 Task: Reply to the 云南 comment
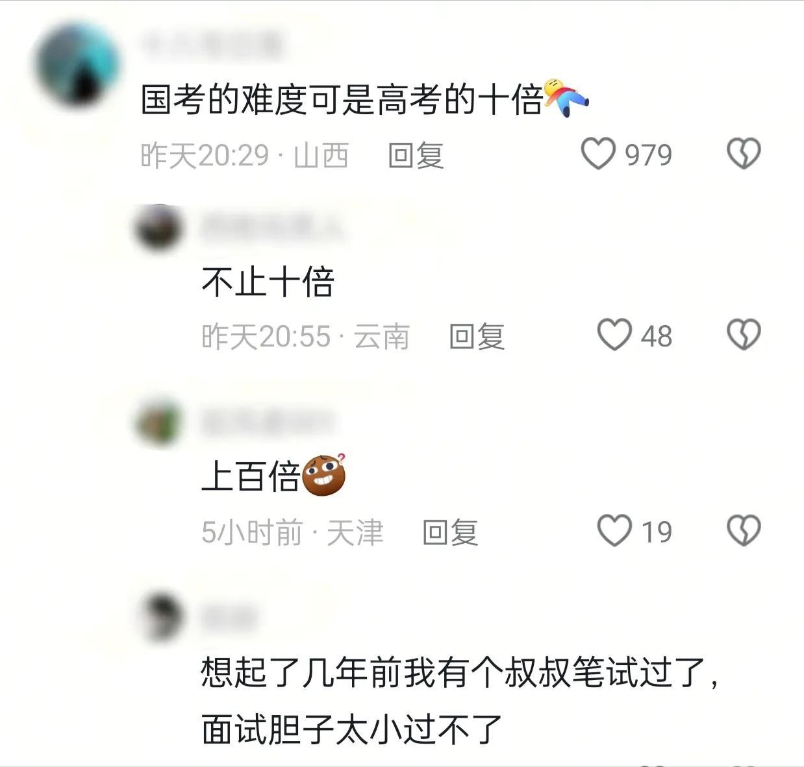[x=477, y=337]
